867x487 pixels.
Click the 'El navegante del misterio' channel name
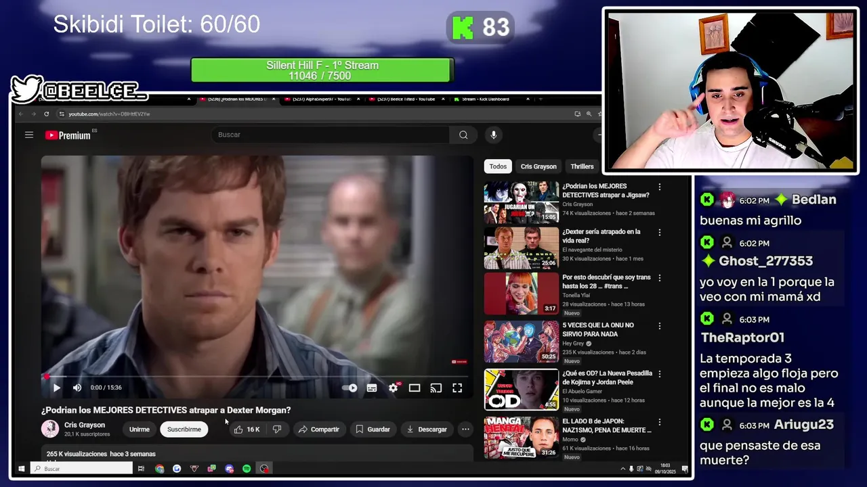pyautogui.click(x=594, y=250)
